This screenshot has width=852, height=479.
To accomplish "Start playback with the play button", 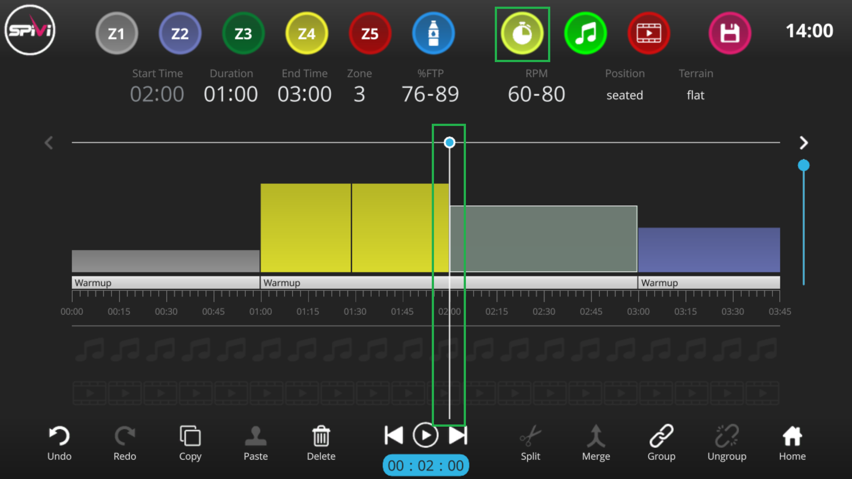I will tap(425, 435).
